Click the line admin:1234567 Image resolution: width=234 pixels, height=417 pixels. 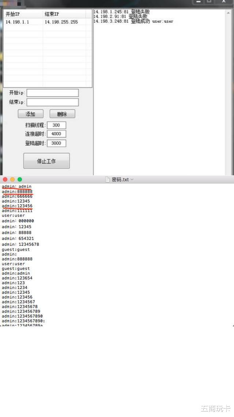tap(18, 302)
